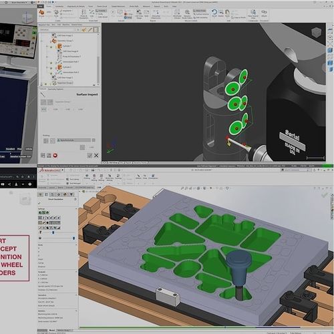Click the share icon in dark left window

point(9,184)
